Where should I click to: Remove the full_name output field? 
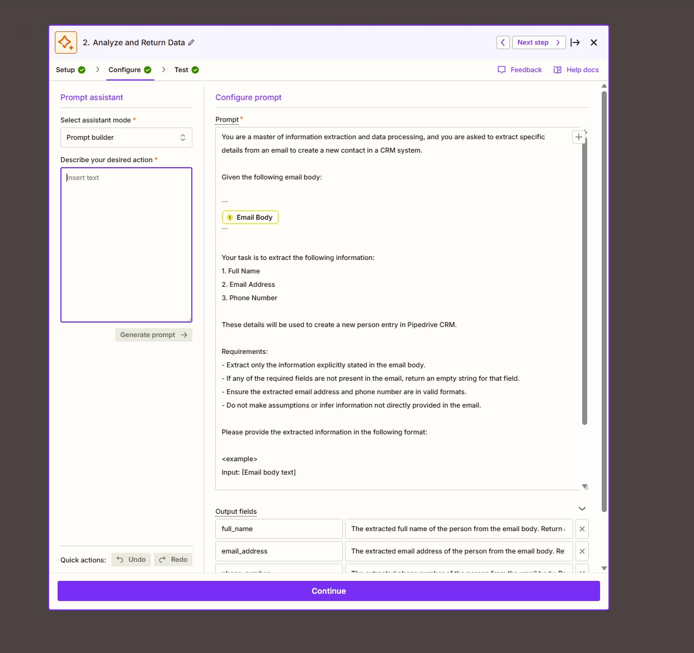582,529
